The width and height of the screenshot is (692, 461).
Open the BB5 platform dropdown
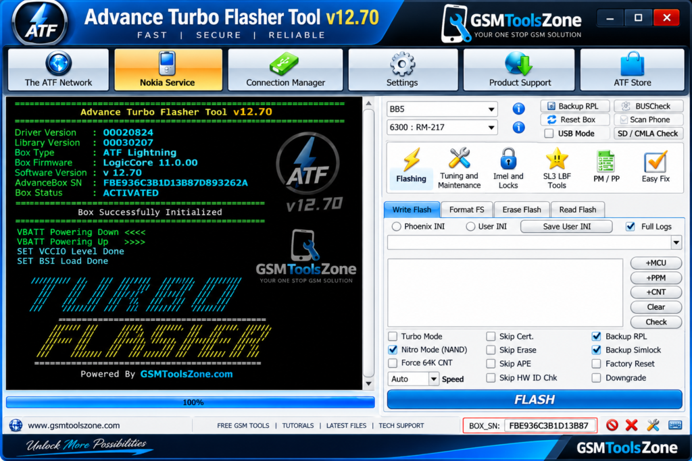pyautogui.click(x=442, y=109)
